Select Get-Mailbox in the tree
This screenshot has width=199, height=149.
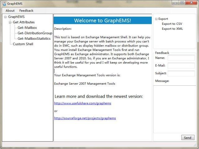point(27,28)
